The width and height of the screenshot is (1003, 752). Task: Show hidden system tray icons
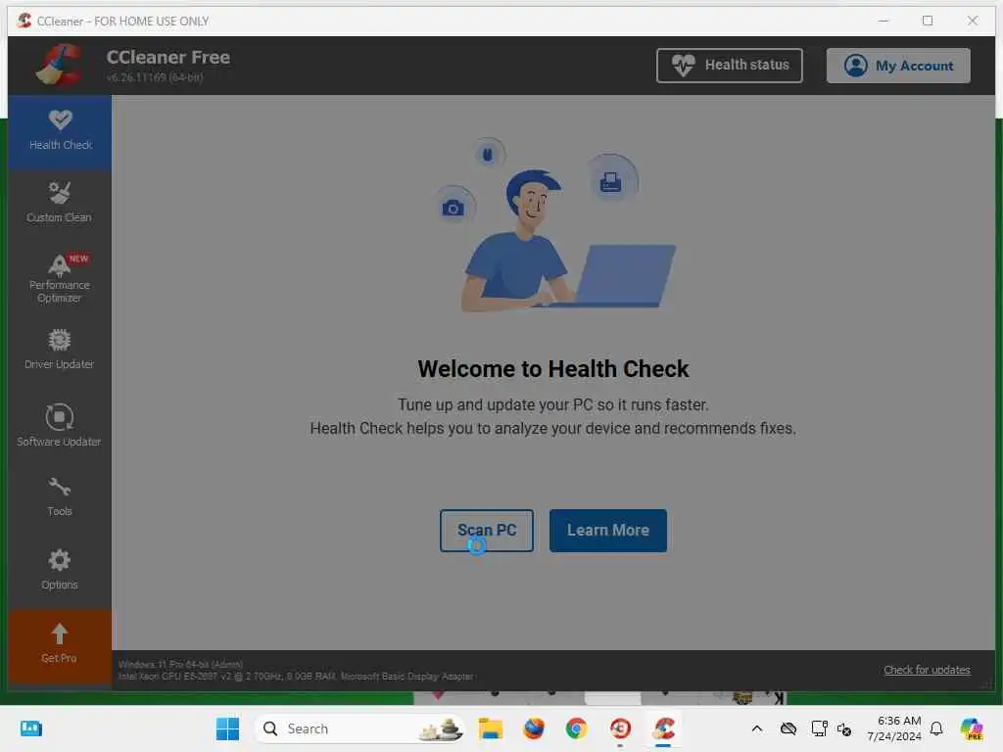(757, 728)
